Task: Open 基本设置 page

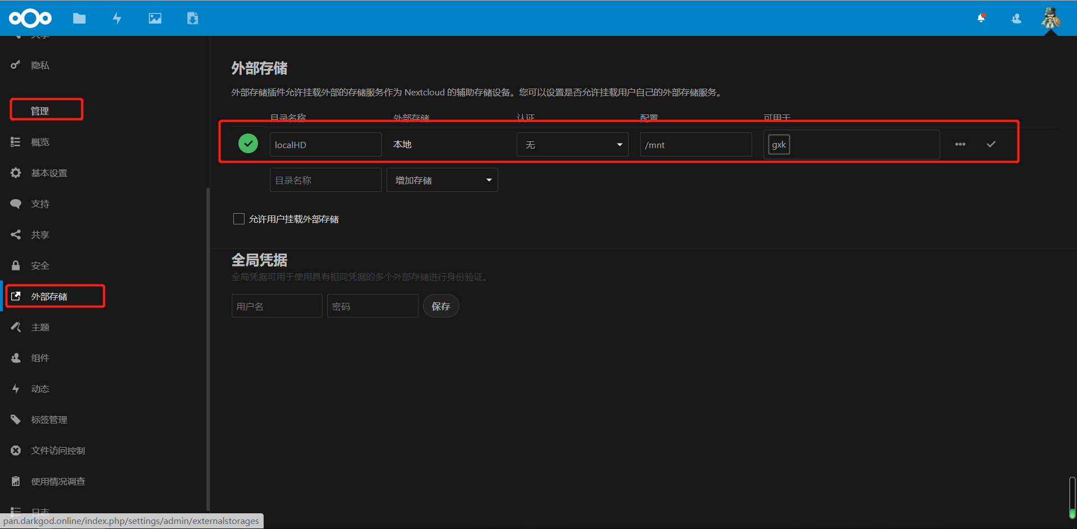Action: [x=49, y=173]
